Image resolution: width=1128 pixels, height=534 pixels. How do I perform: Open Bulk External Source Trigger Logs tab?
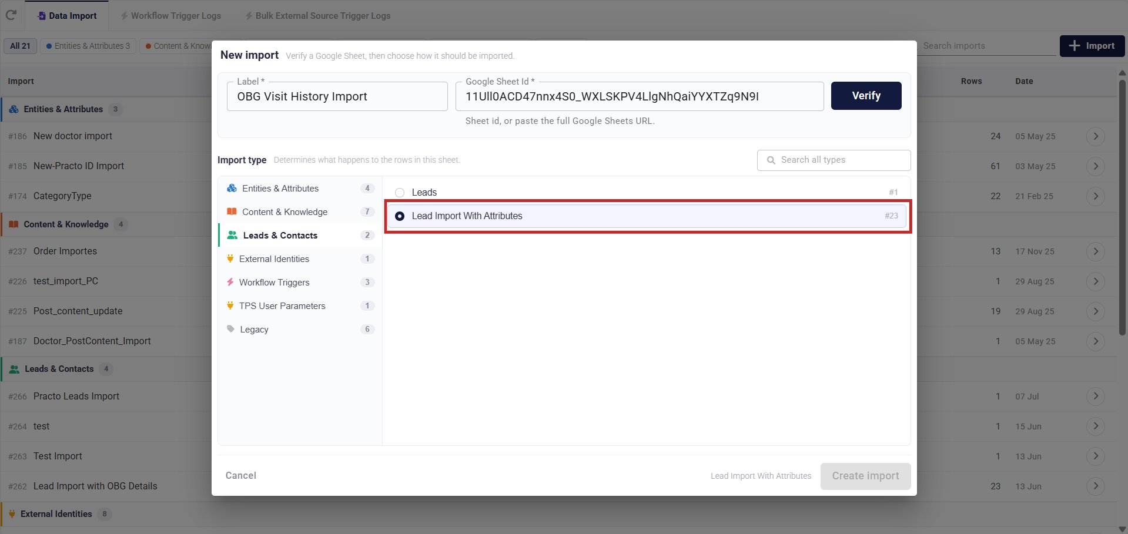click(317, 16)
